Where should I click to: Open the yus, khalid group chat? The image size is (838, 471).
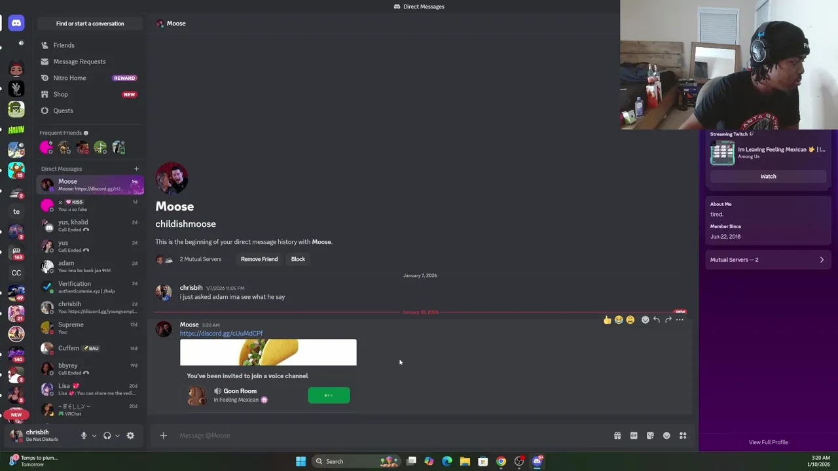point(90,226)
